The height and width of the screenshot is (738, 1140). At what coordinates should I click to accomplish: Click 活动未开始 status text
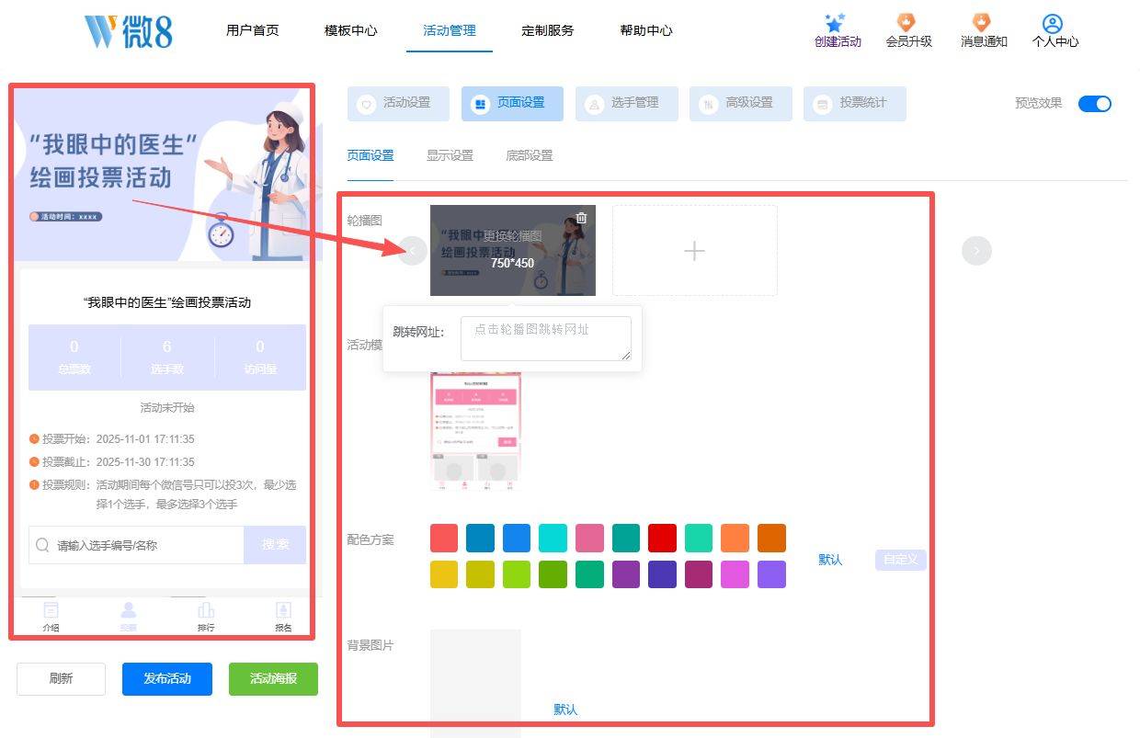pyautogui.click(x=167, y=407)
